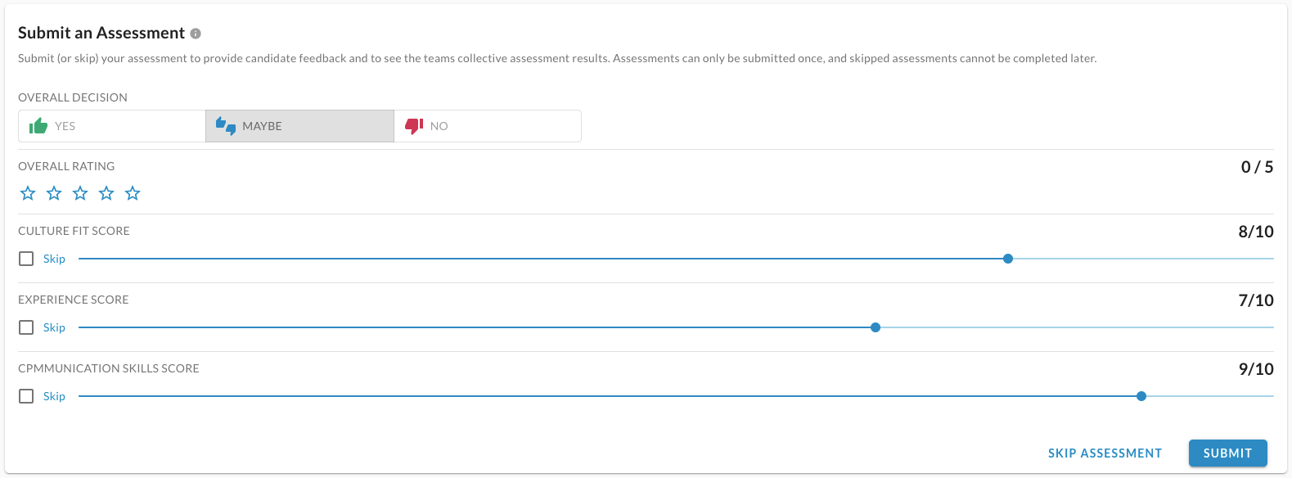Click the Communication Skills Score slider handle
The image size is (1292, 478).
pos(1141,396)
